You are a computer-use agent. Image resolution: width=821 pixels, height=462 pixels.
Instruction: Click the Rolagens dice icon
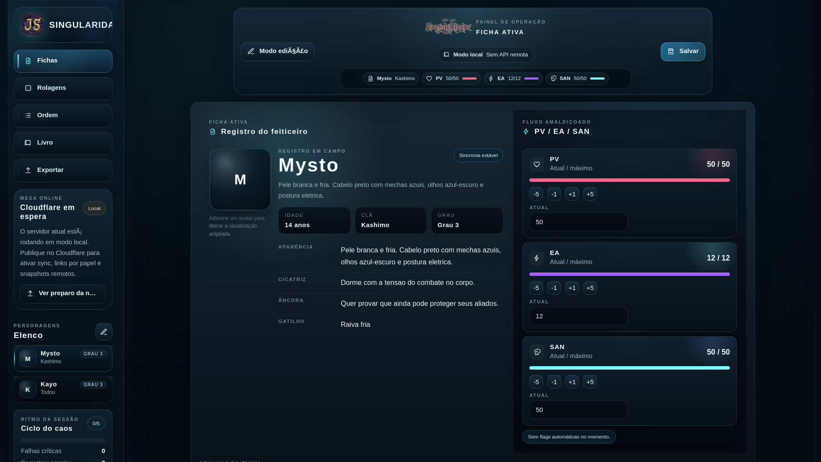tap(28, 88)
